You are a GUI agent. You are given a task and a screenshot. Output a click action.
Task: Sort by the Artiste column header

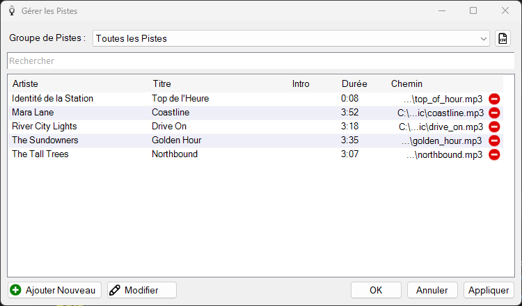(25, 84)
